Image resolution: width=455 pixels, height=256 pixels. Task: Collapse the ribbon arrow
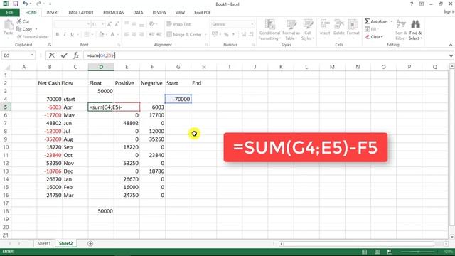(x=450, y=45)
